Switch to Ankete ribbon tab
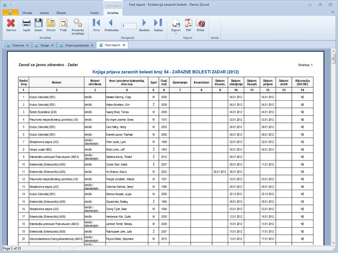Viewport: 338px width, 253px height. (x=44, y=13)
